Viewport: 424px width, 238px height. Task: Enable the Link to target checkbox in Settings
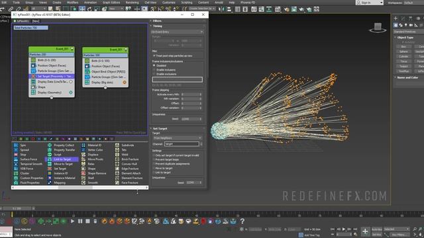pos(154,173)
